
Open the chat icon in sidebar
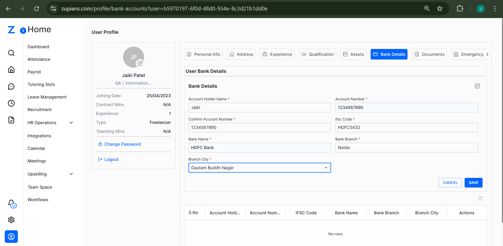pyautogui.click(x=11, y=86)
